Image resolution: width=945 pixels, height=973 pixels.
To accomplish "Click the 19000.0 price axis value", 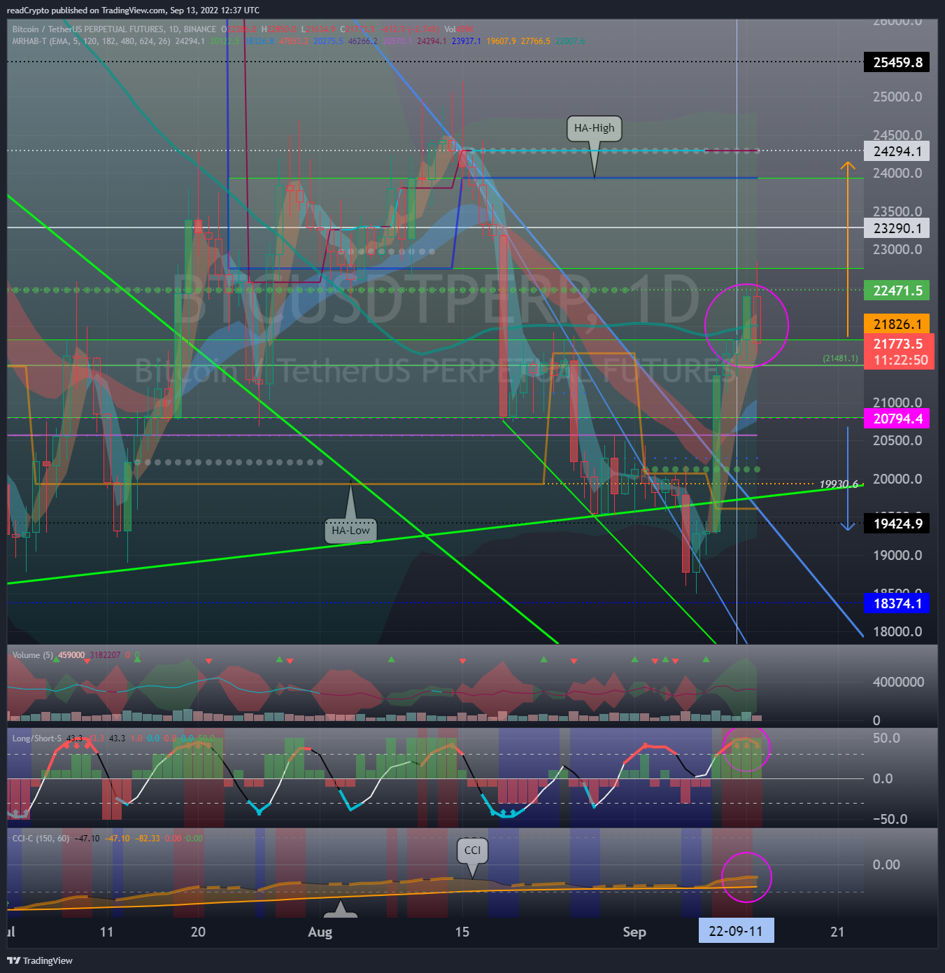I will 897,555.
